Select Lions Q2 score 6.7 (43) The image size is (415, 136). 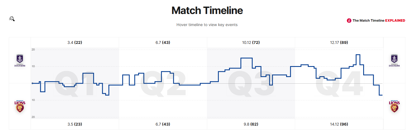pos(163,124)
